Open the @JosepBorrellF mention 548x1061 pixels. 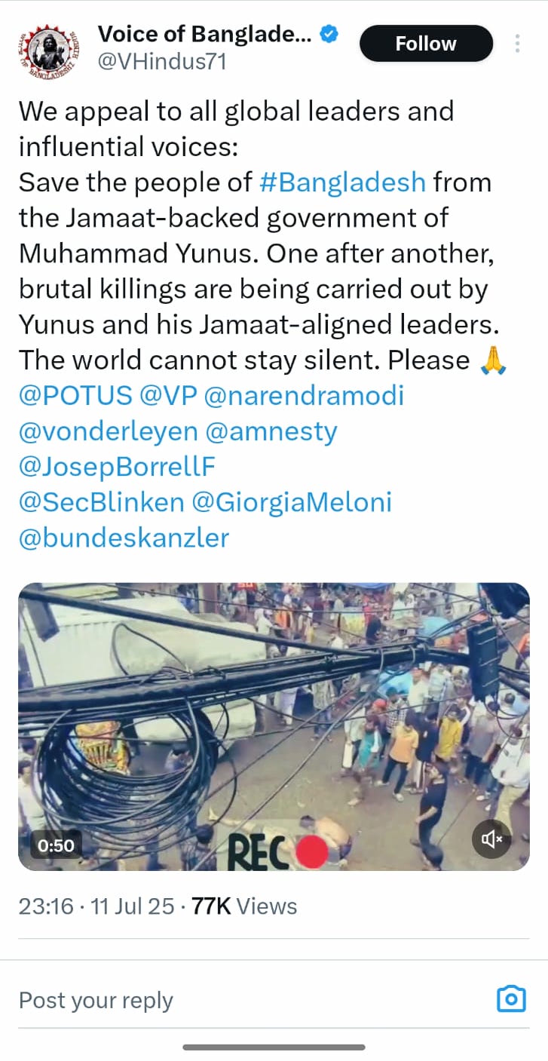[x=117, y=467]
